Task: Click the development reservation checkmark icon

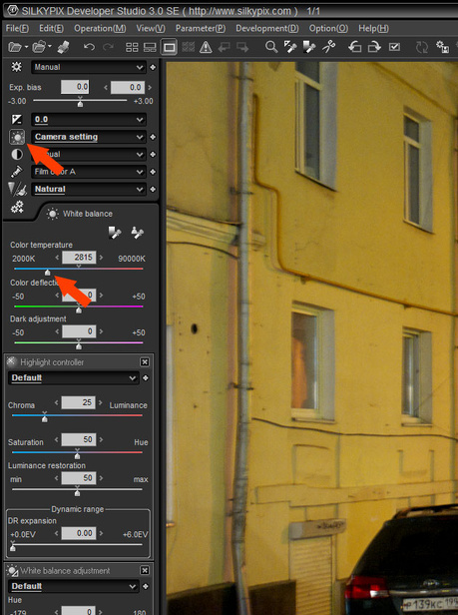Action: pos(394,47)
